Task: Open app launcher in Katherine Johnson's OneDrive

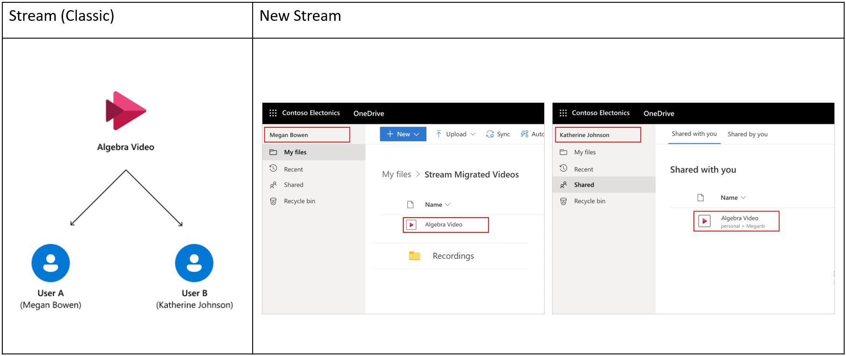Action: (x=563, y=113)
